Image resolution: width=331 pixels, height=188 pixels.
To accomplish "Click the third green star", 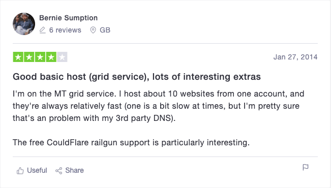I will pyautogui.click(x=40, y=57).
